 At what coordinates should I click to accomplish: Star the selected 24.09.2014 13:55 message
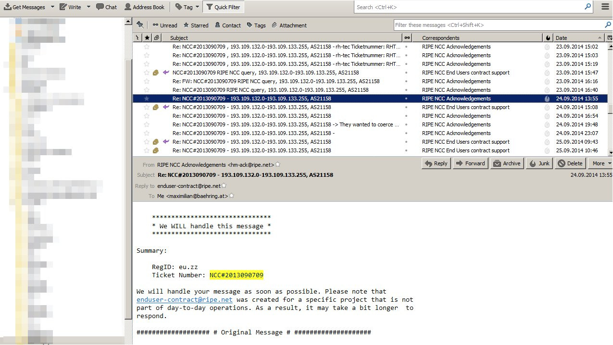147,99
